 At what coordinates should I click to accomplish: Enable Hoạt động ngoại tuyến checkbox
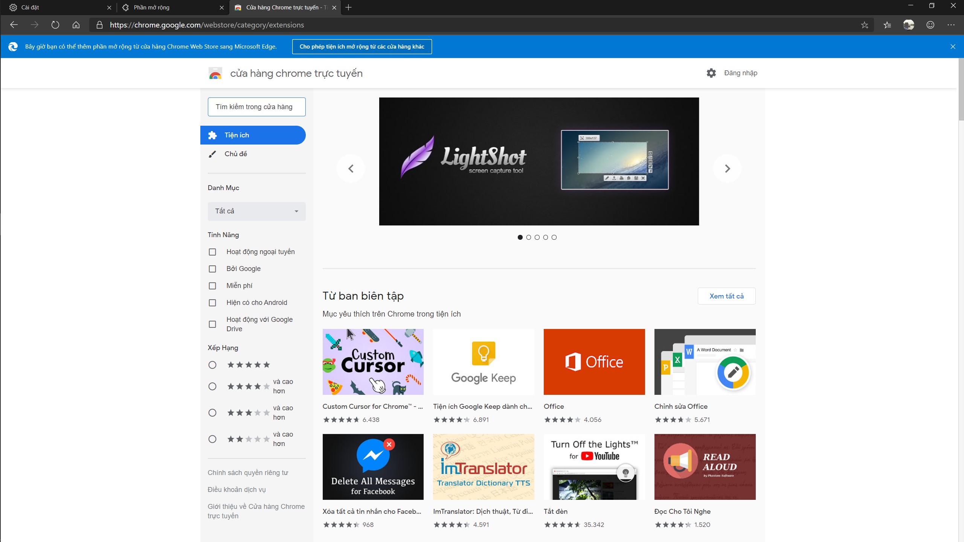click(x=212, y=252)
